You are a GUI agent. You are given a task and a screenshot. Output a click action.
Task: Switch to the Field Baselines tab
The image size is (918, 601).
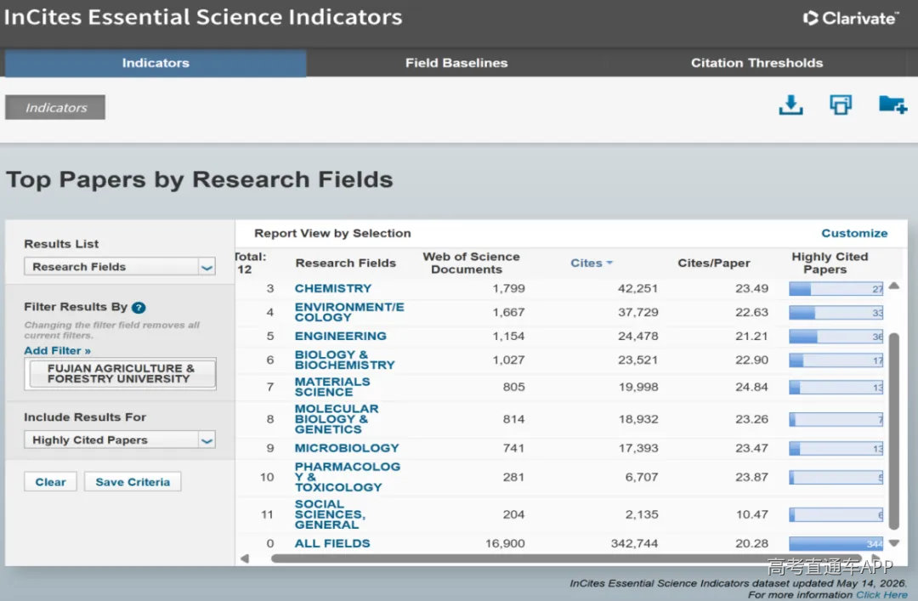click(x=456, y=63)
